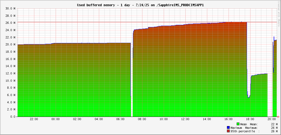Click the blue Maximum legend swatch
281x135 pixels.
(x=228, y=128)
